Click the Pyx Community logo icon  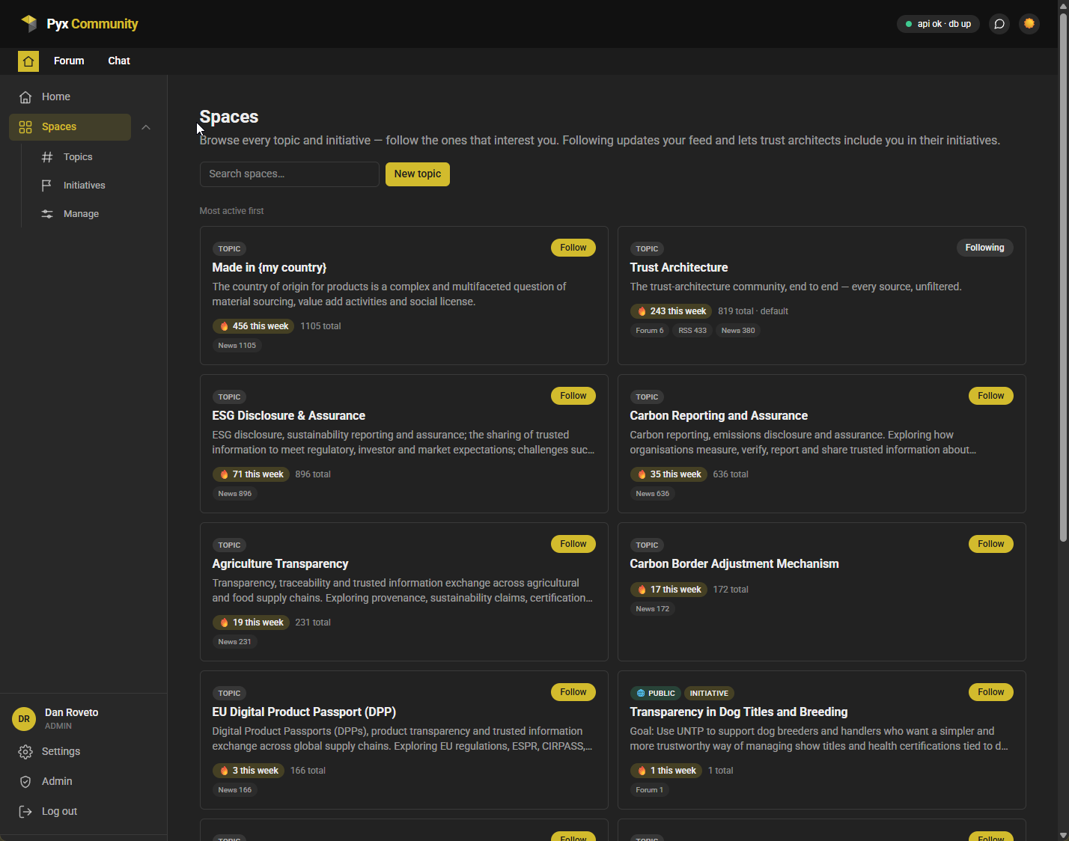coord(28,23)
